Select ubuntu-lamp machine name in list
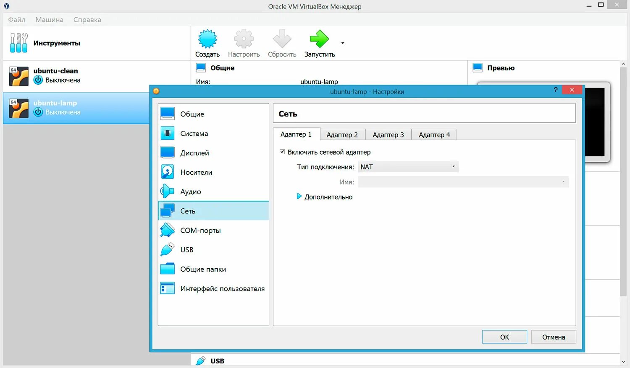This screenshot has height=368, width=630. click(55, 103)
